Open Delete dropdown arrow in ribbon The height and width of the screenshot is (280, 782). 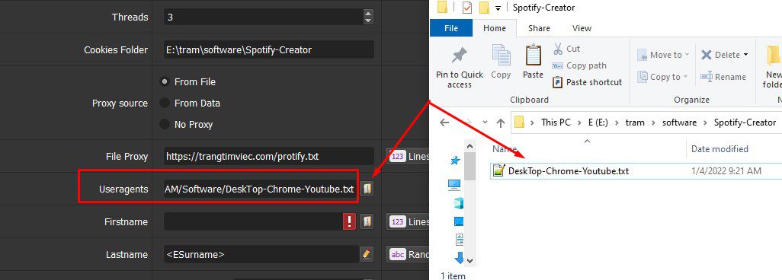745,55
